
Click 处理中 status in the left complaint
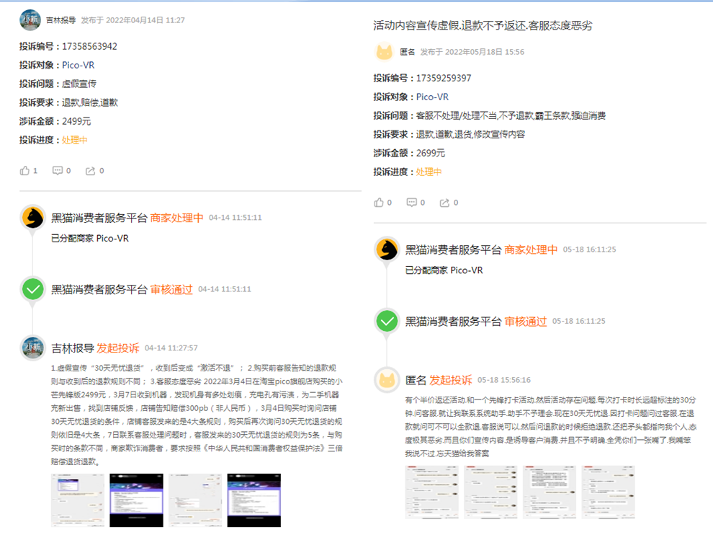(x=75, y=140)
